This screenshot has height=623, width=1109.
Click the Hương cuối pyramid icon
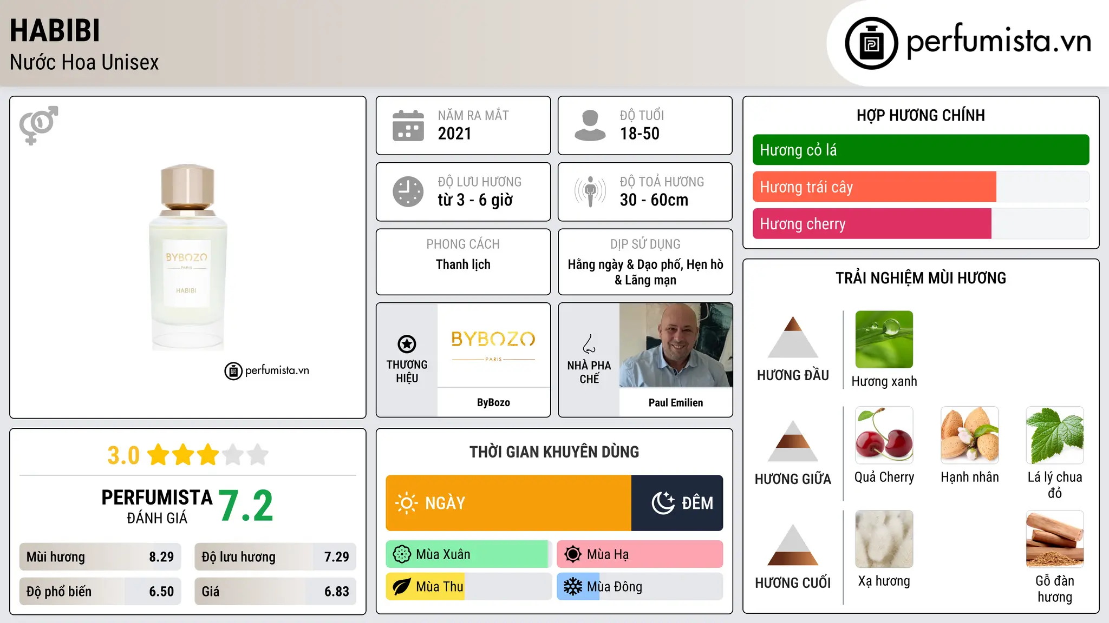(x=793, y=545)
